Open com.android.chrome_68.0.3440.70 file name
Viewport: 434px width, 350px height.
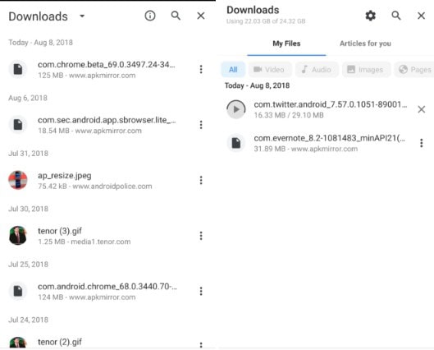click(107, 286)
